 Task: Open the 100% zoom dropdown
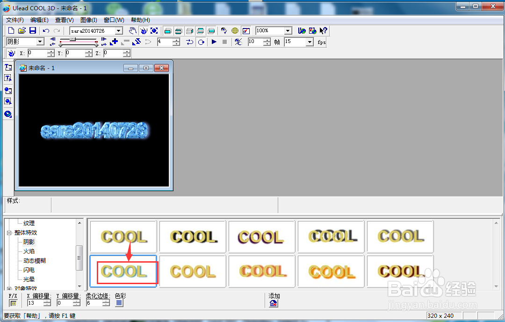click(x=288, y=31)
